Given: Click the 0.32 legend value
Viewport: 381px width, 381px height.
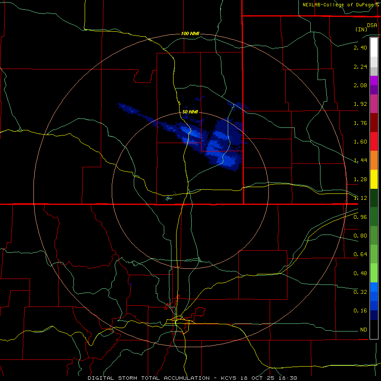Looking at the screenshot, I should click(360, 292).
